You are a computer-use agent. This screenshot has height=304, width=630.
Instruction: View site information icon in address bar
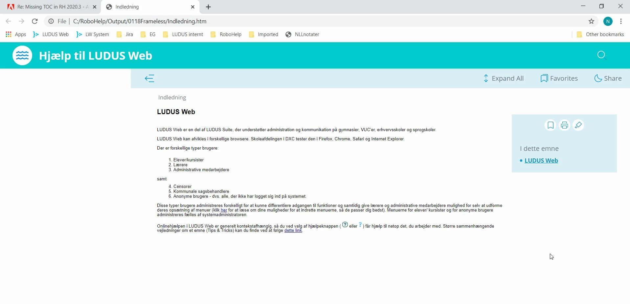click(51, 21)
